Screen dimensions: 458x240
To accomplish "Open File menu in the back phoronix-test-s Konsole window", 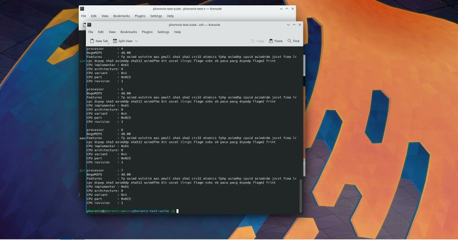I will tap(84, 16).
